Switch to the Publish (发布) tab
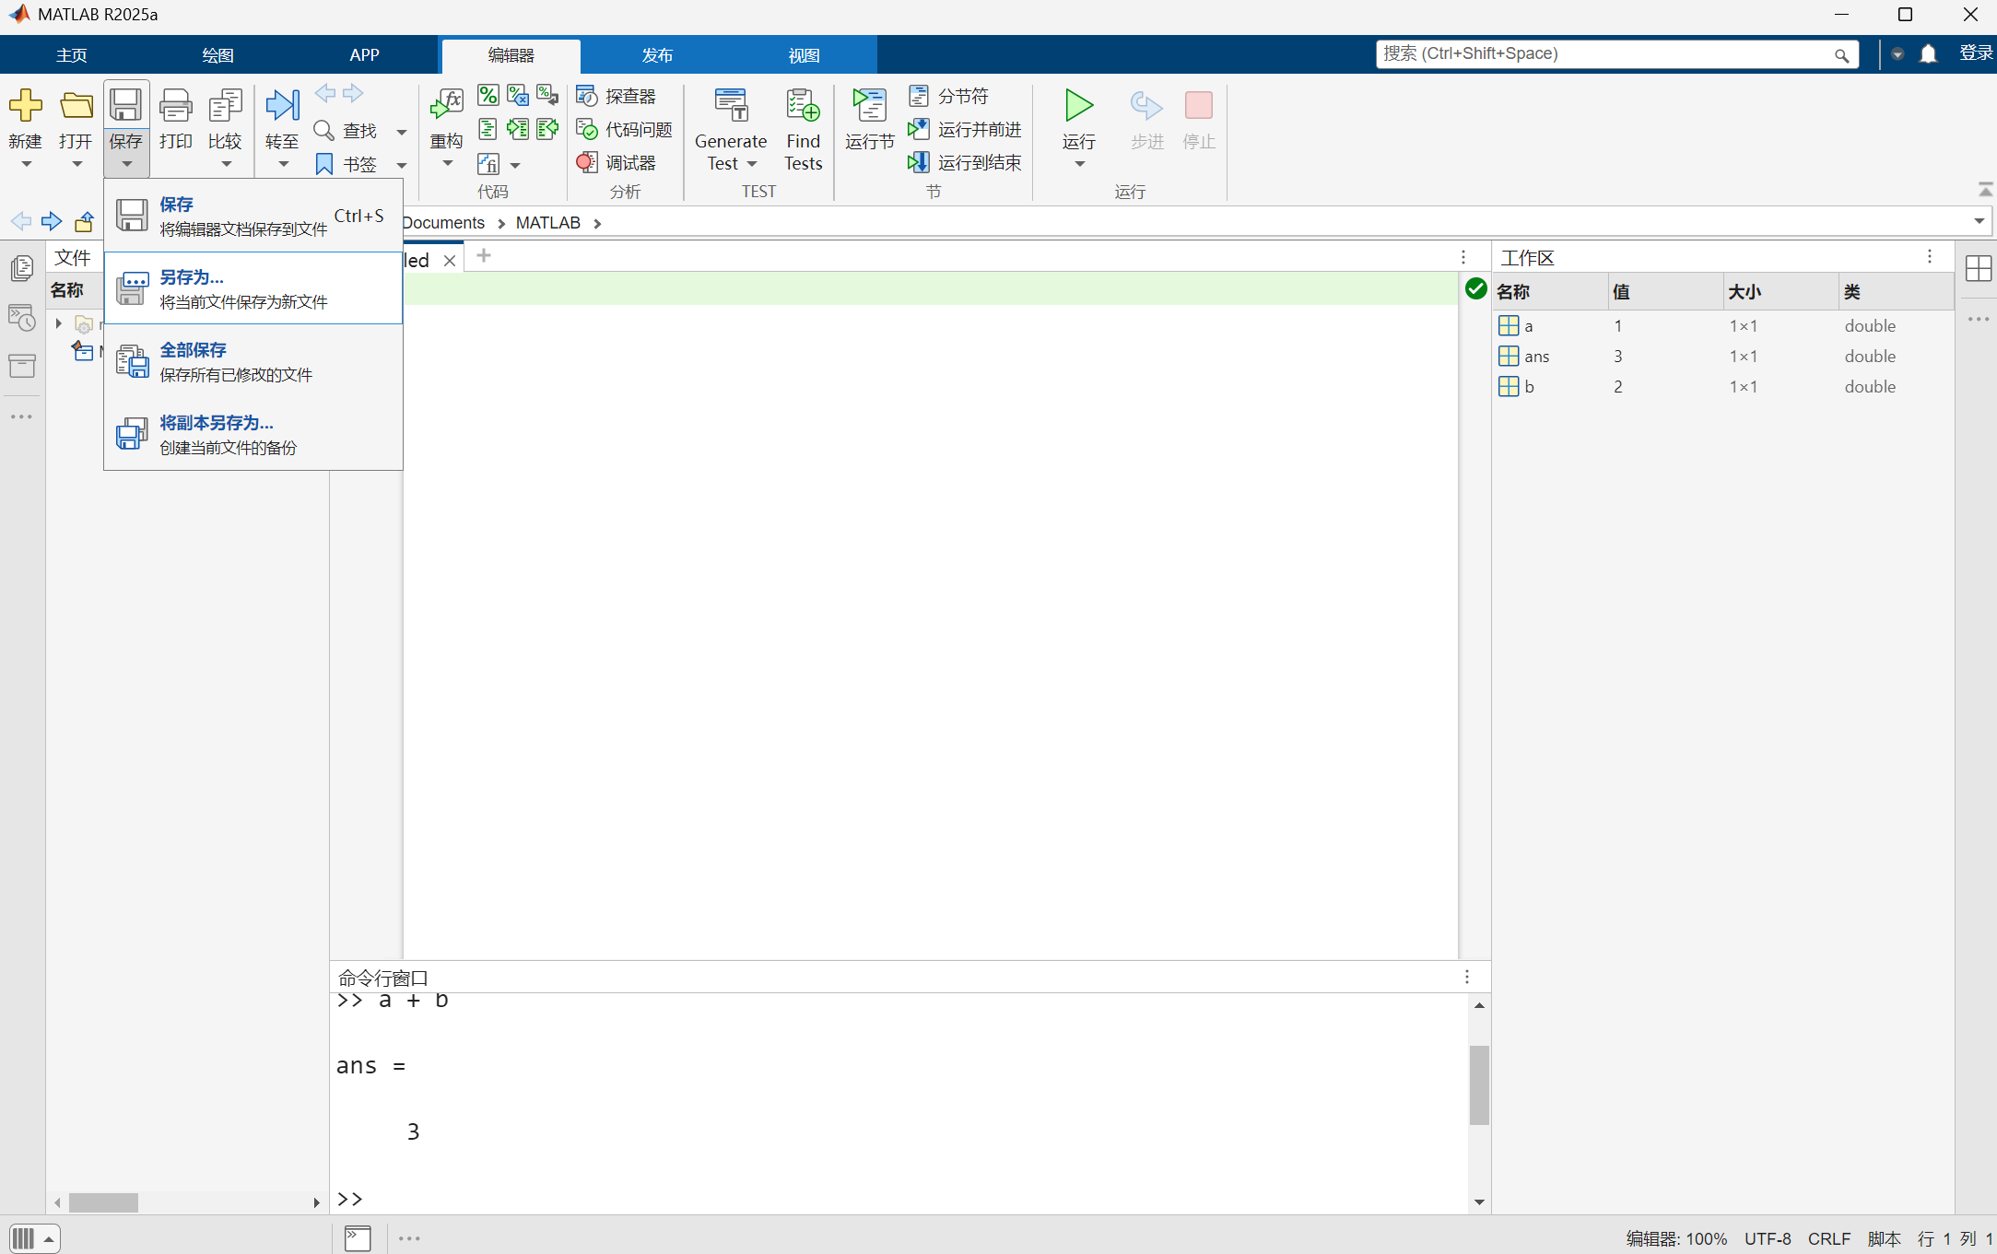The width and height of the screenshot is (1997, 1254). pos(656,55)
